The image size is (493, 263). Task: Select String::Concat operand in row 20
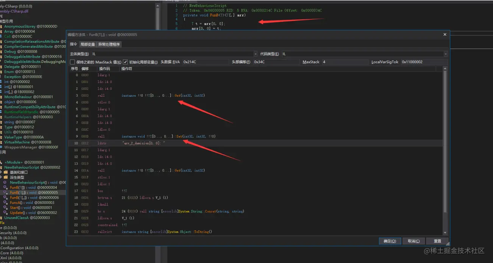click(183, 211)
